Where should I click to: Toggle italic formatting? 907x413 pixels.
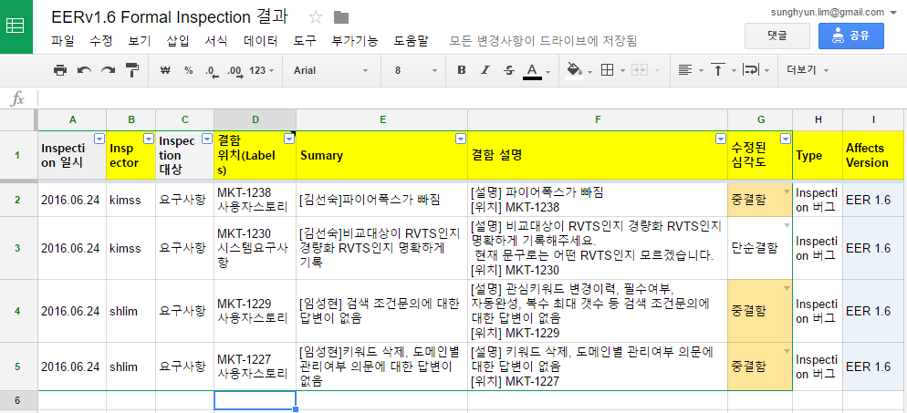pyautogui.click(x=485, y=70)
